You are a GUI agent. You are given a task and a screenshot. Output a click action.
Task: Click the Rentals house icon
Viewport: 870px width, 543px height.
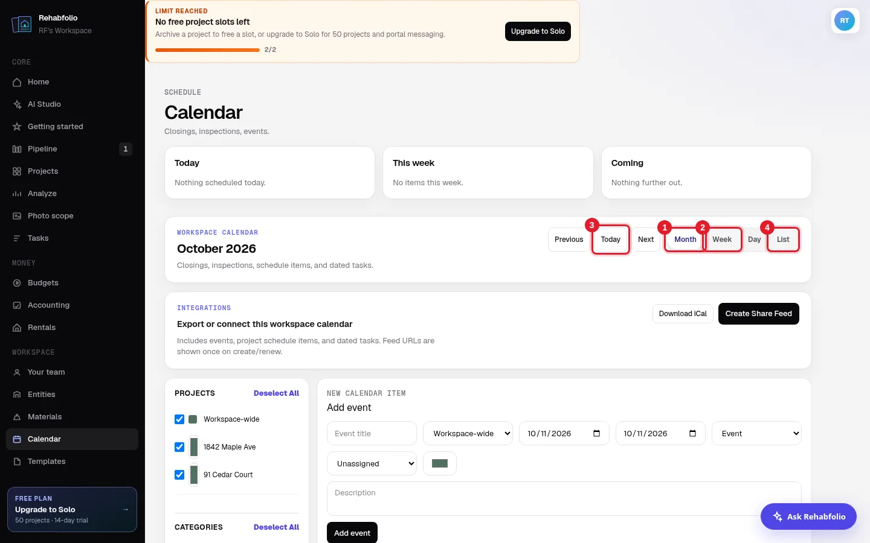point(17,328)
